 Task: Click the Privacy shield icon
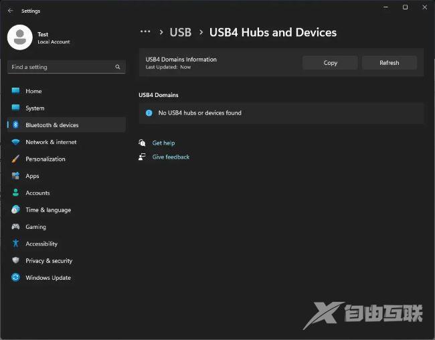15,260
